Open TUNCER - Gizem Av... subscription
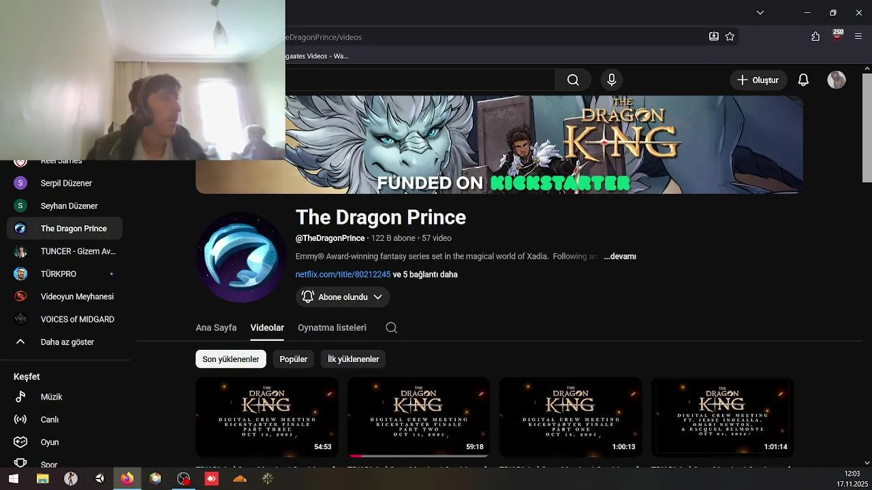 65,251
